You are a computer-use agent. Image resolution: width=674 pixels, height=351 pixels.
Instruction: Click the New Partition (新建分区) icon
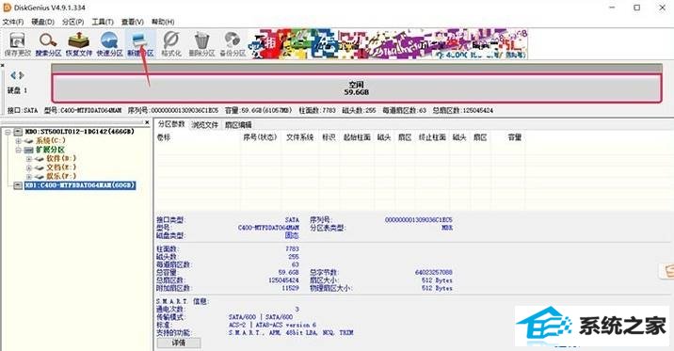tap(140, 44)
